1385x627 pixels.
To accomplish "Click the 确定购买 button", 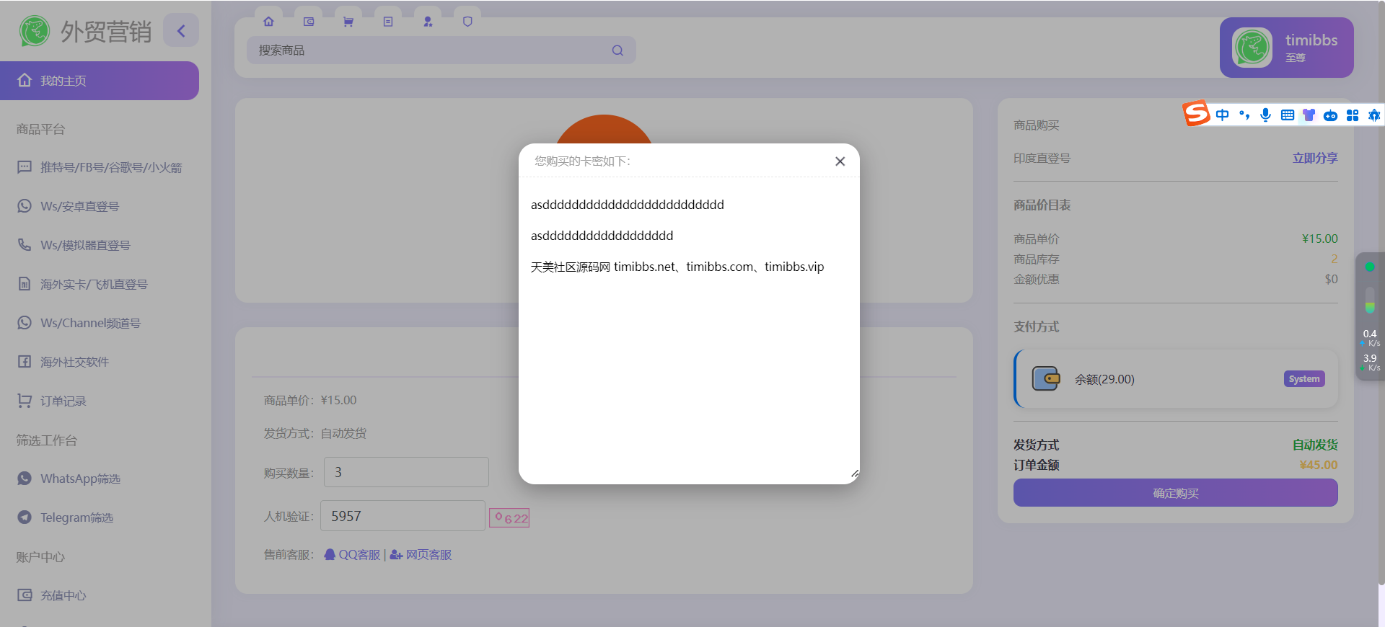I will 1176,493.
